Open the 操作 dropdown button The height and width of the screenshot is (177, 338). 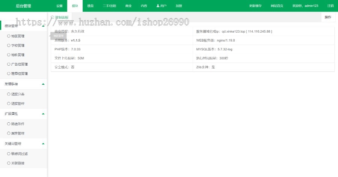[328, 17]
